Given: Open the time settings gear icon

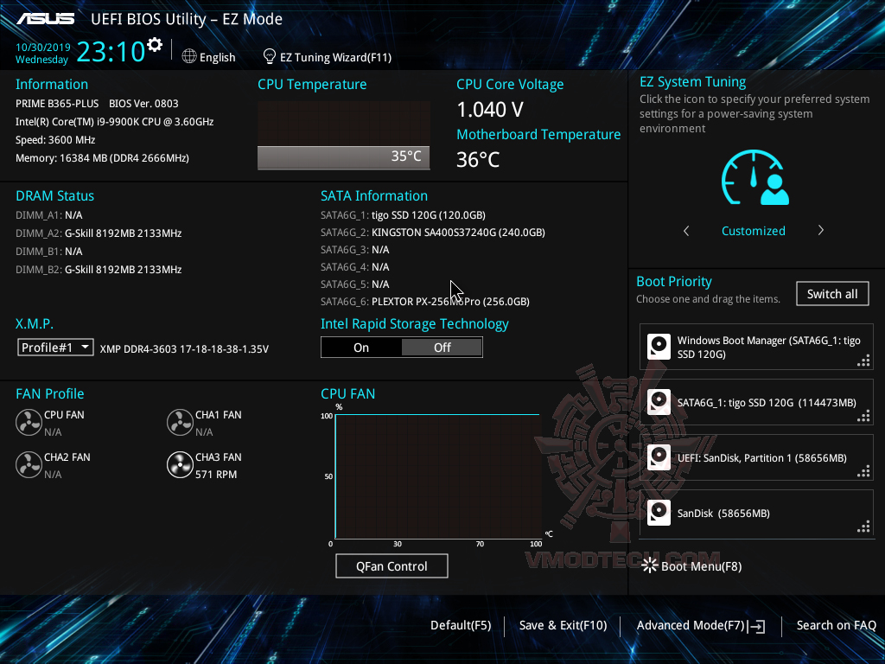Looking at the screenshot, I should click(x=155, y=45).
